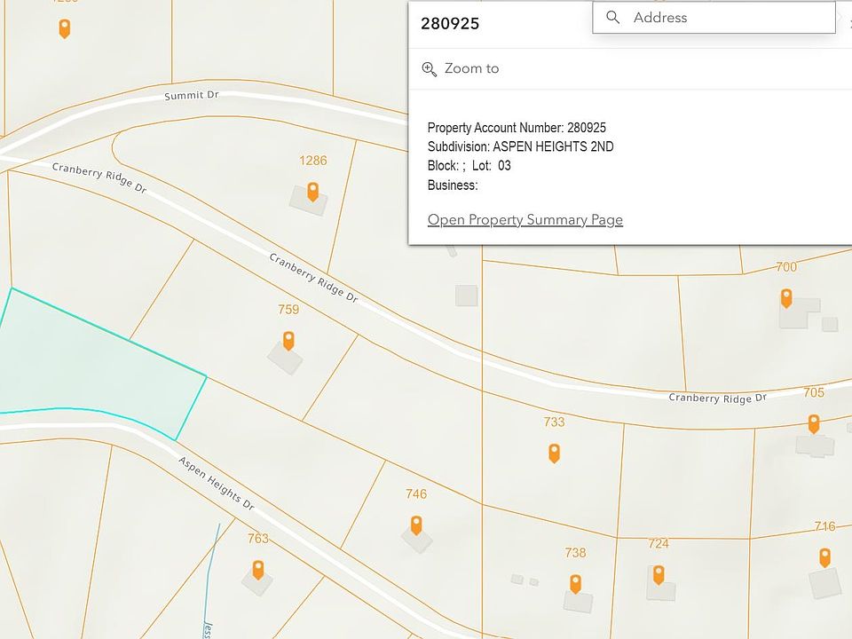Click the address pin at 716
Screen dimensions: 852x639
coord(824,557)
